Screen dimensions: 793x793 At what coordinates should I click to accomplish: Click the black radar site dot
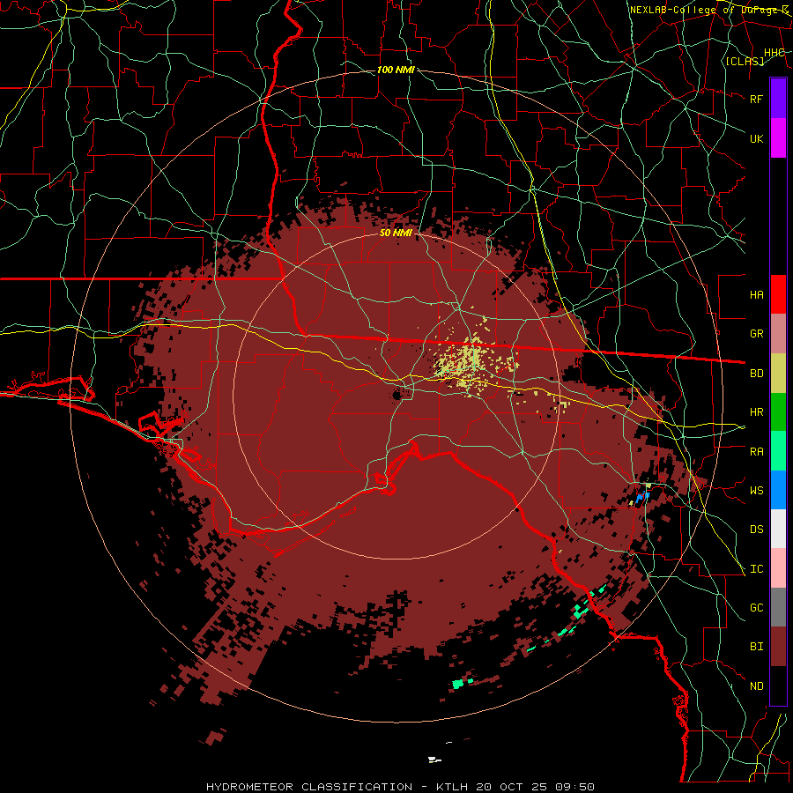[397, 395]
